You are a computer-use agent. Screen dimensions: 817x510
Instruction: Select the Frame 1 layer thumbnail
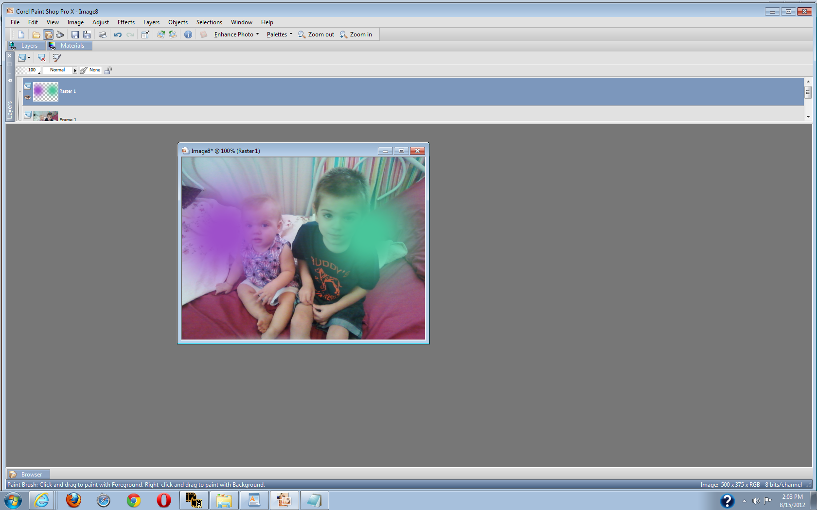(x=46, y=116)
